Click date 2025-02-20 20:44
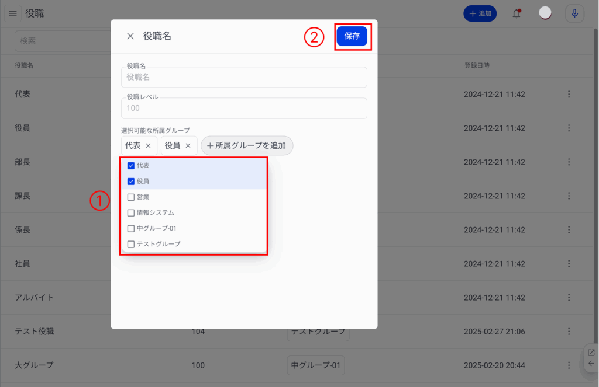Image resolution: width=599 pixels, height=387 pixels. pos(494,365)
